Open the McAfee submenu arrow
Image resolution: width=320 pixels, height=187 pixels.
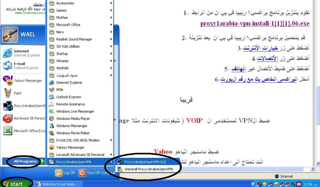[x=111, y=18]
